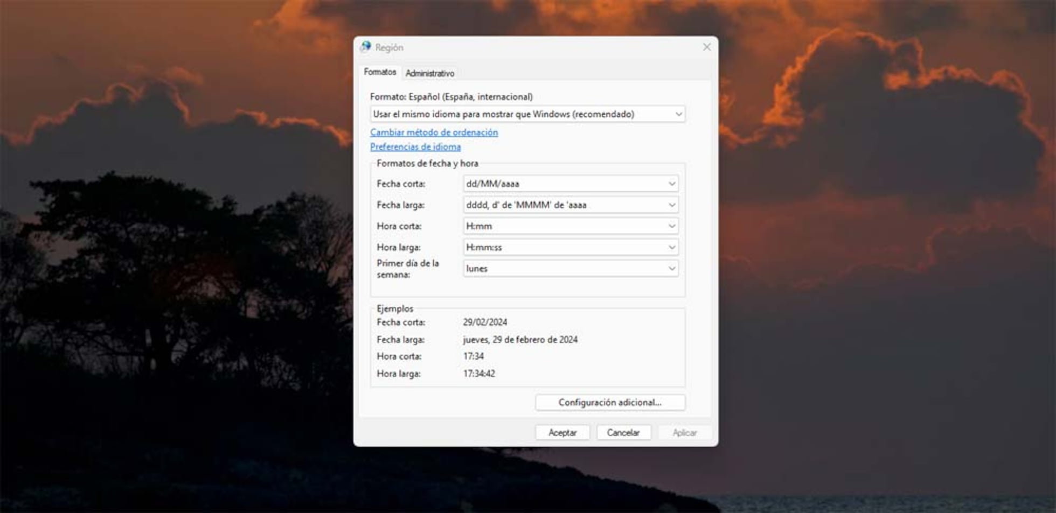Select the Formatos tab
This screenshot has width=1056, height=513.
point(380,72)
